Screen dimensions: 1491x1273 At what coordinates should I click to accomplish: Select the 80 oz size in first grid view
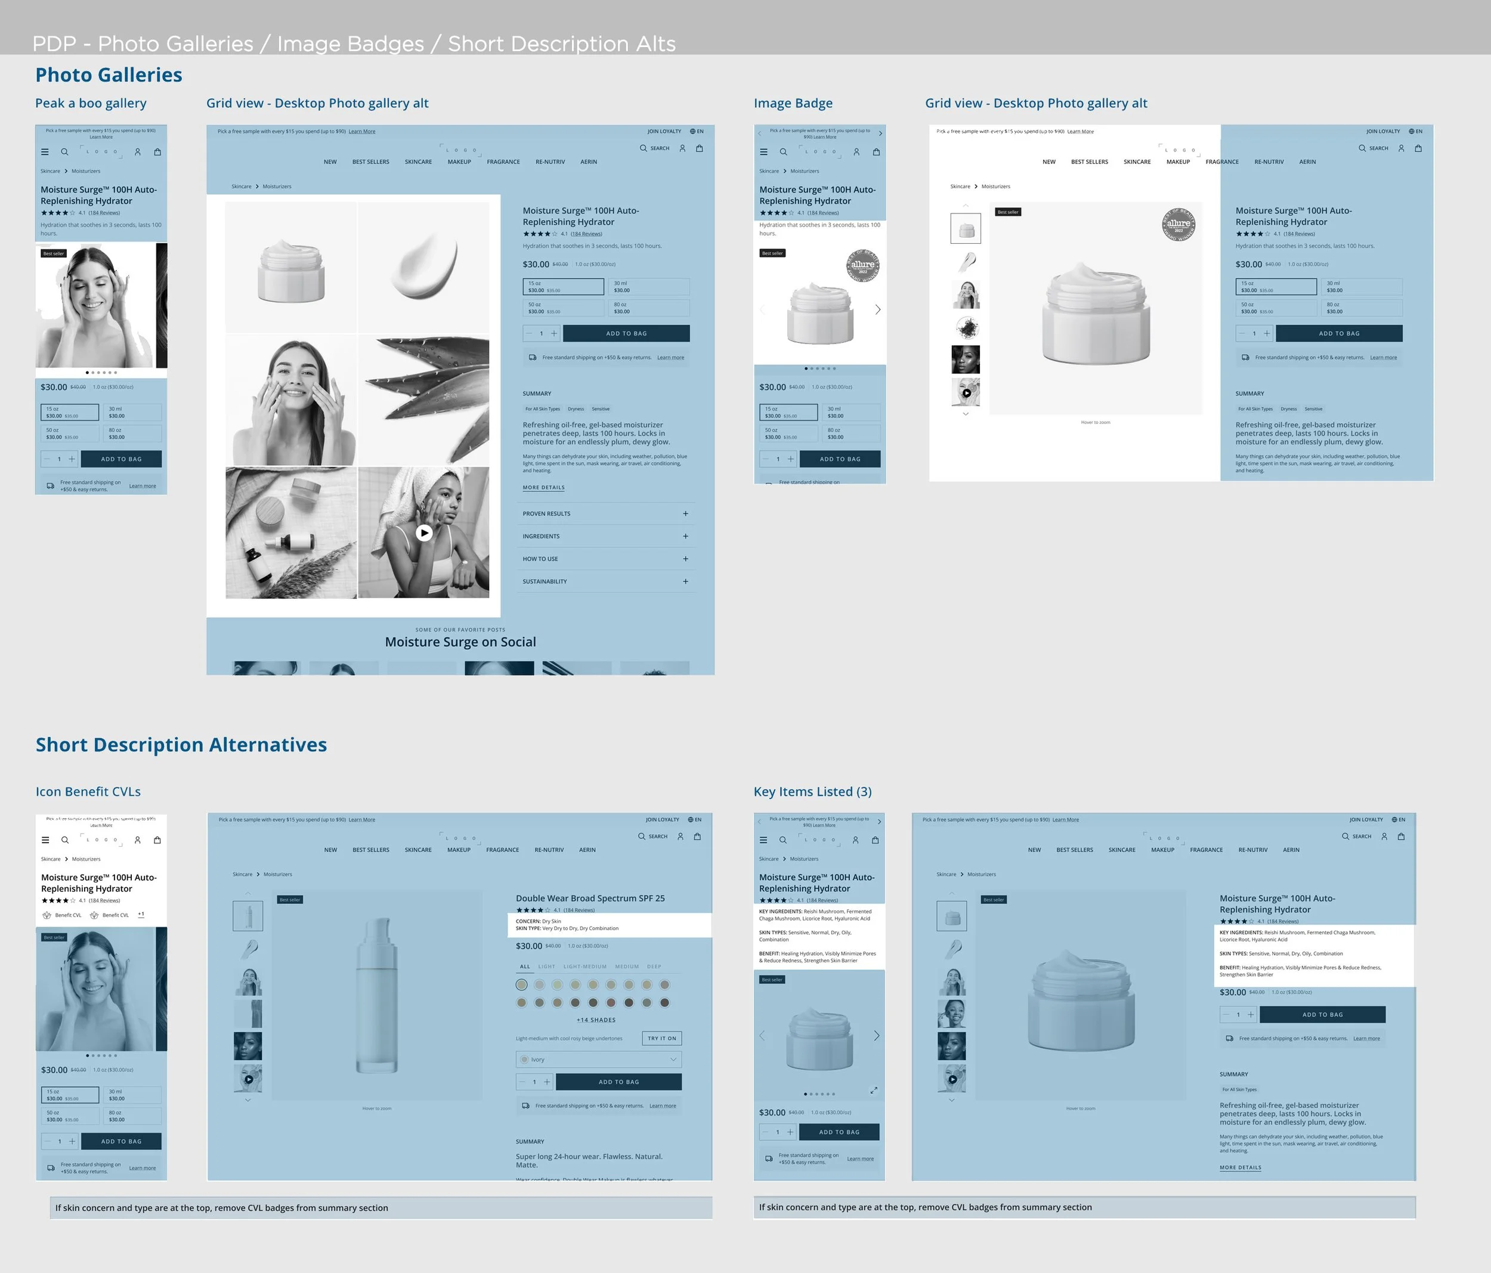648,308
